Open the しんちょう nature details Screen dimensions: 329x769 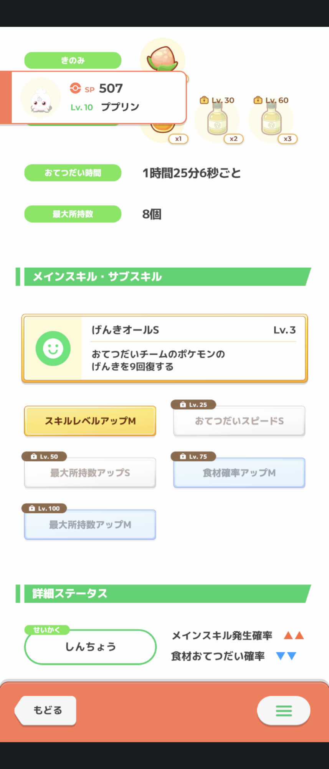pyautogui.click(x=90, y=647)
